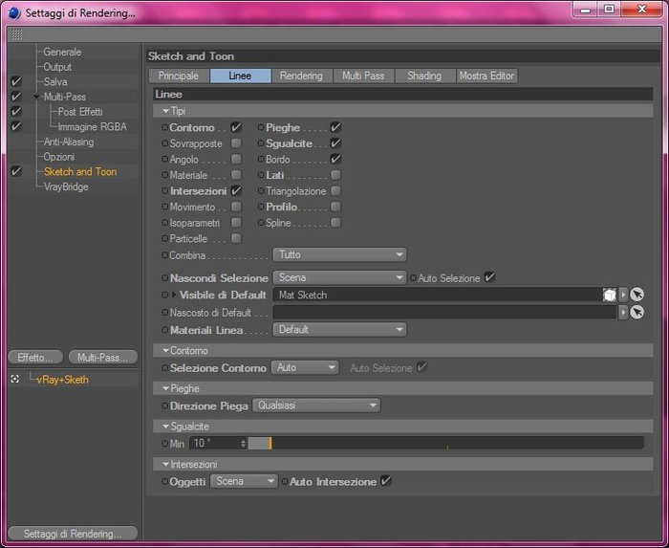The image size is (669, 548).
Task: Toggle the Salva checkmark in sidebar
Action: point(16,81)
